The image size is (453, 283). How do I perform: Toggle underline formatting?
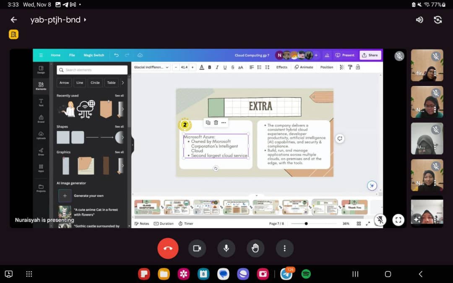pos(225,67)
